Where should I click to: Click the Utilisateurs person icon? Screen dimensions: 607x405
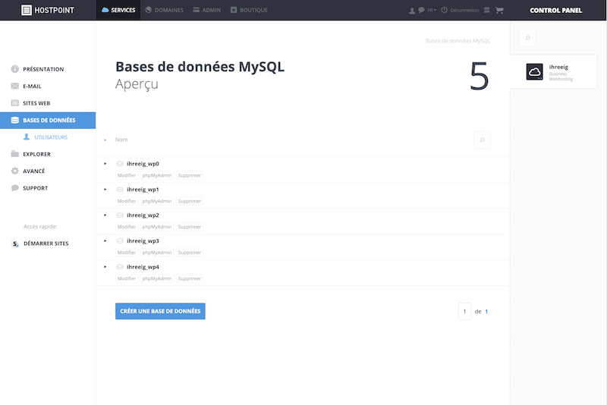click(x=27, y=137)
